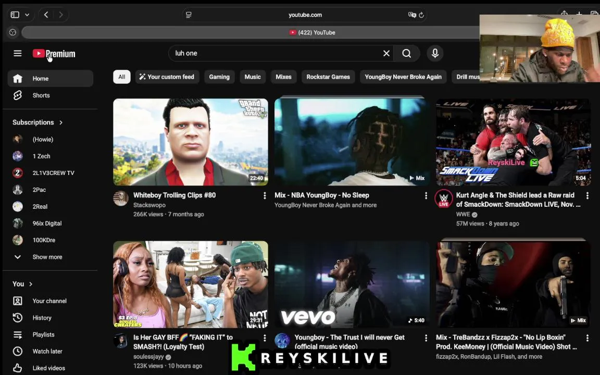Start voice search with microphone icon
Viewport: 600px width, 375px height.
(x=435, y=54)
